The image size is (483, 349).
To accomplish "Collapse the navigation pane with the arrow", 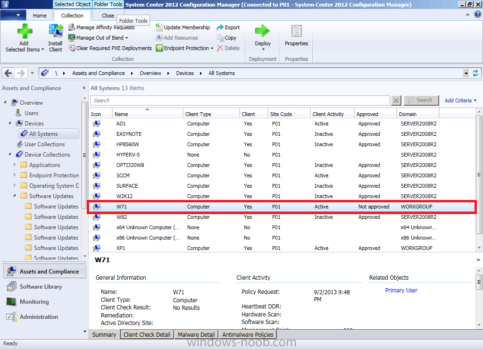I will (x=84, y=88).
